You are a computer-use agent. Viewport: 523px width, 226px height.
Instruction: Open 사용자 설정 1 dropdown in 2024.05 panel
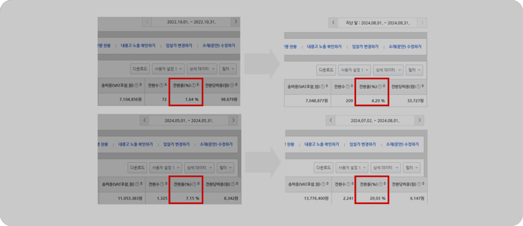[166, 167]
